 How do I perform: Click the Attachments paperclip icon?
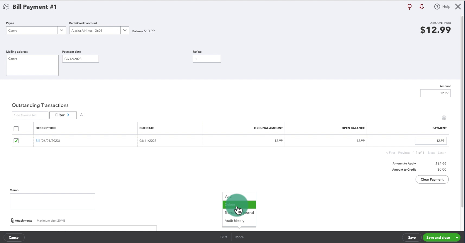[12, 220]
